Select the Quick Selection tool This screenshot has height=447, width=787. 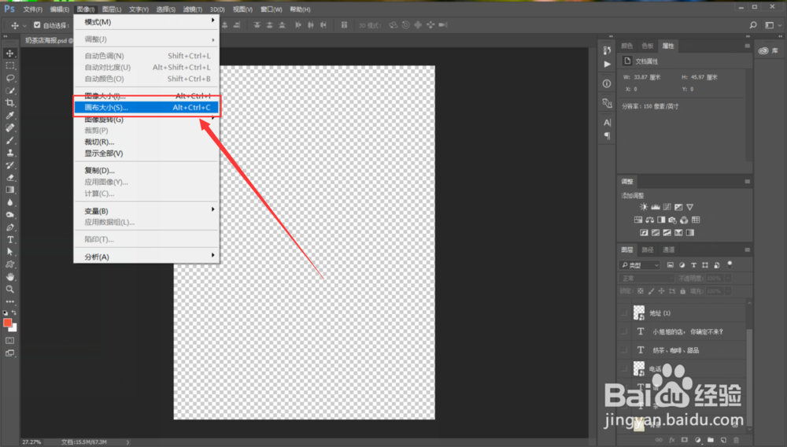pyautogui.click(x=10, y=91)
